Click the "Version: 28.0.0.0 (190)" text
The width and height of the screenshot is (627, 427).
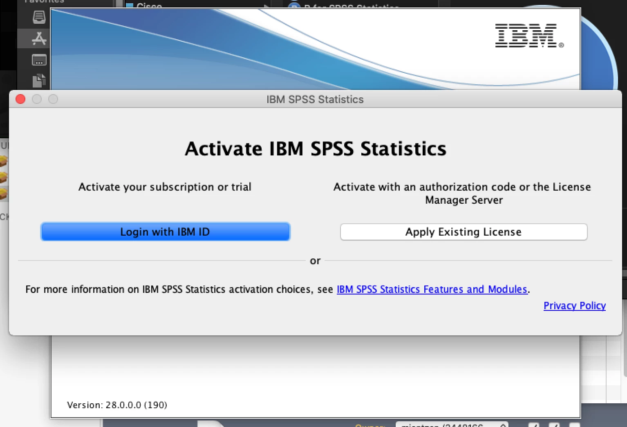tap(117, 405)
